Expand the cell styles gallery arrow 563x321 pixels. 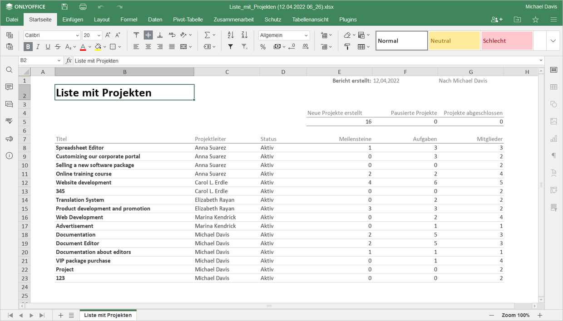pyautogui.click(x=553, y=41)
